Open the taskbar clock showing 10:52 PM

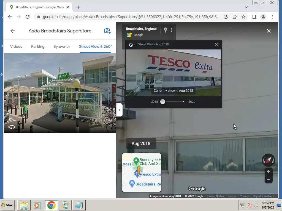point(268,205)
